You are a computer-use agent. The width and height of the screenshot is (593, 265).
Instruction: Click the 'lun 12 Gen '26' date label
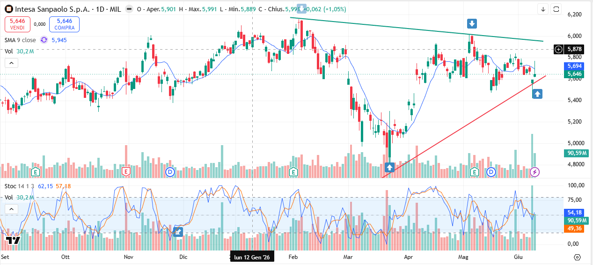252,257
